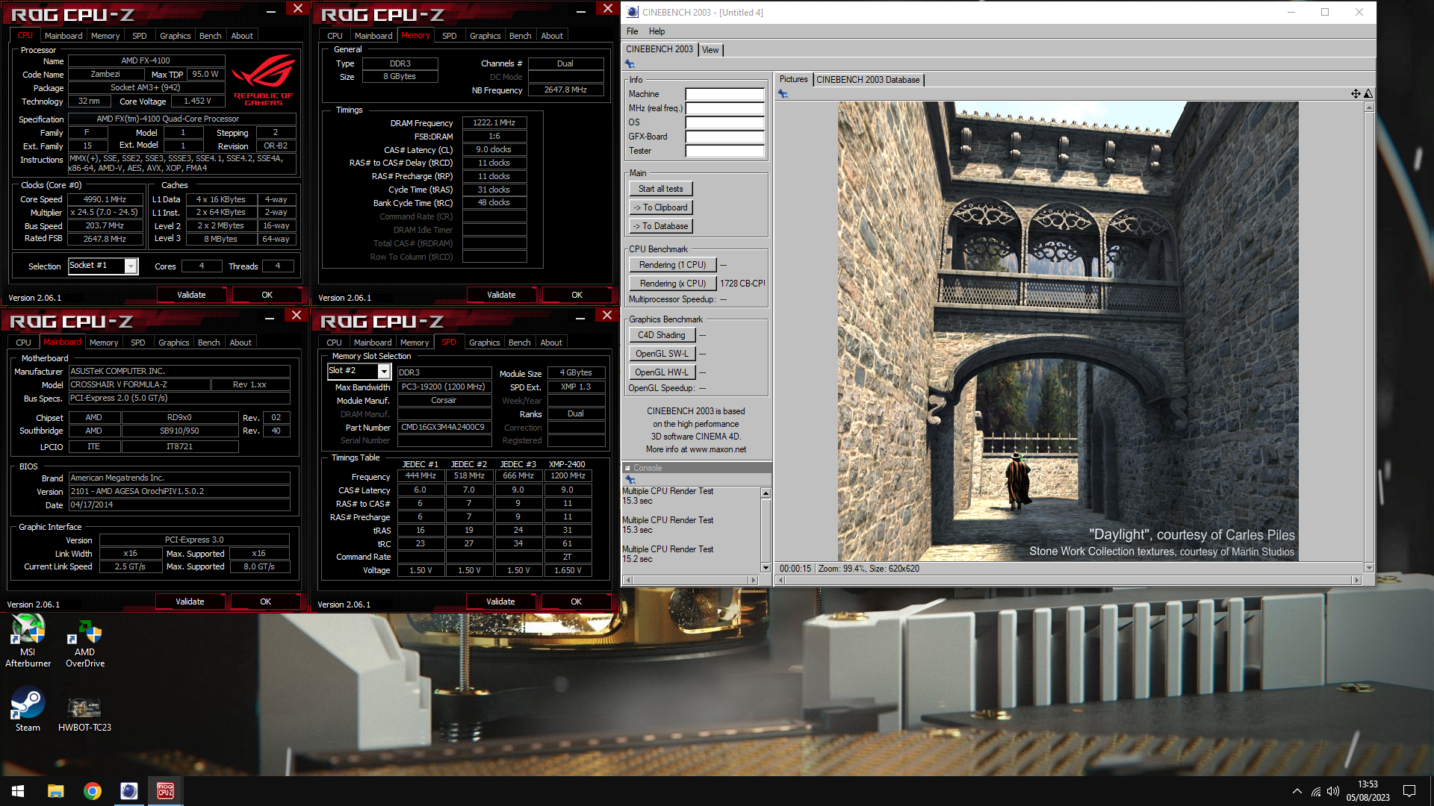Image resolution: width=1434 pixels, height=806 pixels.
Task: Open Steam desktop shortcut
Action: tap(28, 710)
